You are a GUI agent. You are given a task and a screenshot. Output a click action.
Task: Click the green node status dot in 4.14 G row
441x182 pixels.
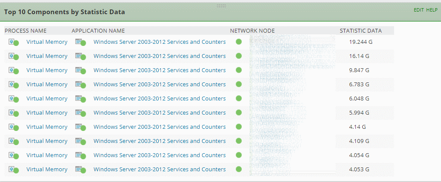click(x=239, y=127)
